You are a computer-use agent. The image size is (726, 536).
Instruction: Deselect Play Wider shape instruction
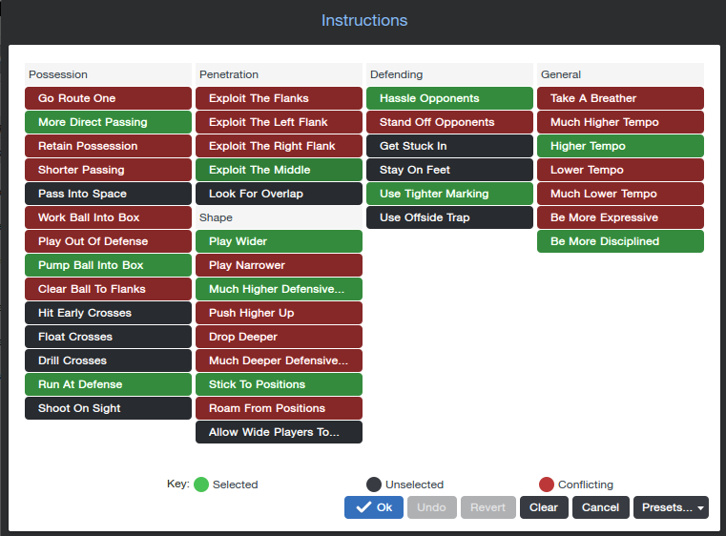click(x=279, y=241)
